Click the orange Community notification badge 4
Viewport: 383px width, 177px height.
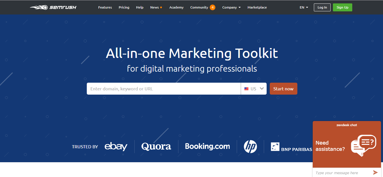(213, 7)
